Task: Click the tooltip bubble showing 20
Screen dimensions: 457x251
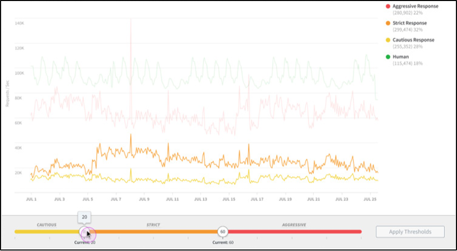Action: tap(84, 217)
